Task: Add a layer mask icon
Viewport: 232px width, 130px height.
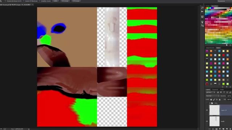Action: click(x=216, y=129)
